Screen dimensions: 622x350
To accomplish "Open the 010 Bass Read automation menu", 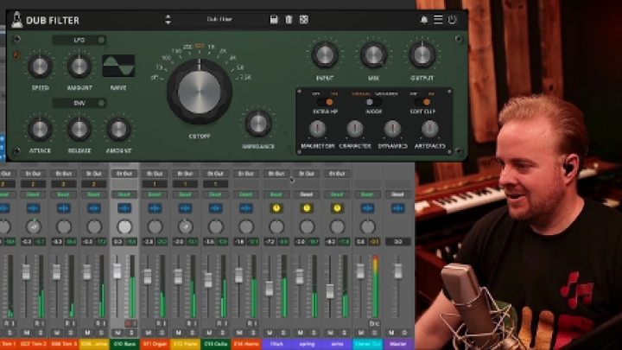I will (124, 194).
